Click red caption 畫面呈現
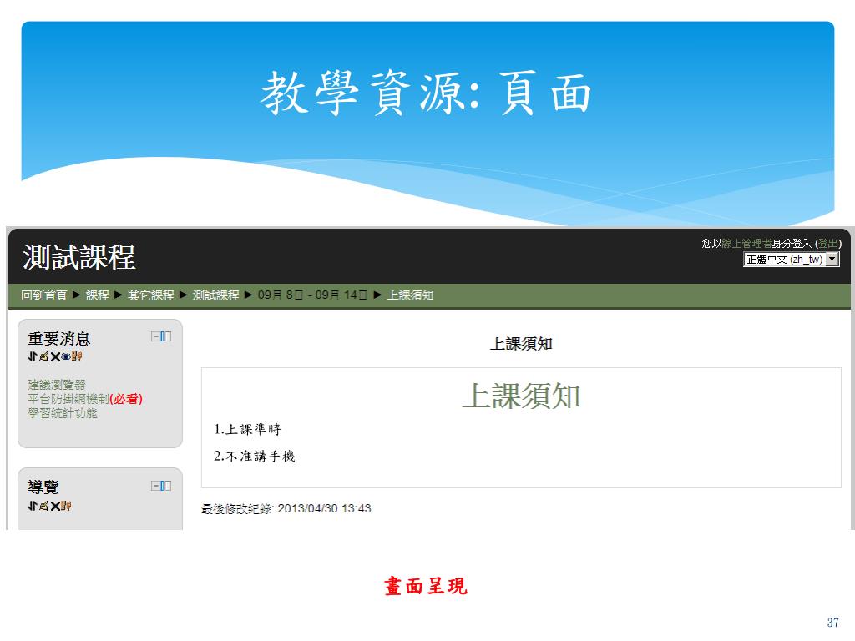The image size is (855, 641). [427, 587]
